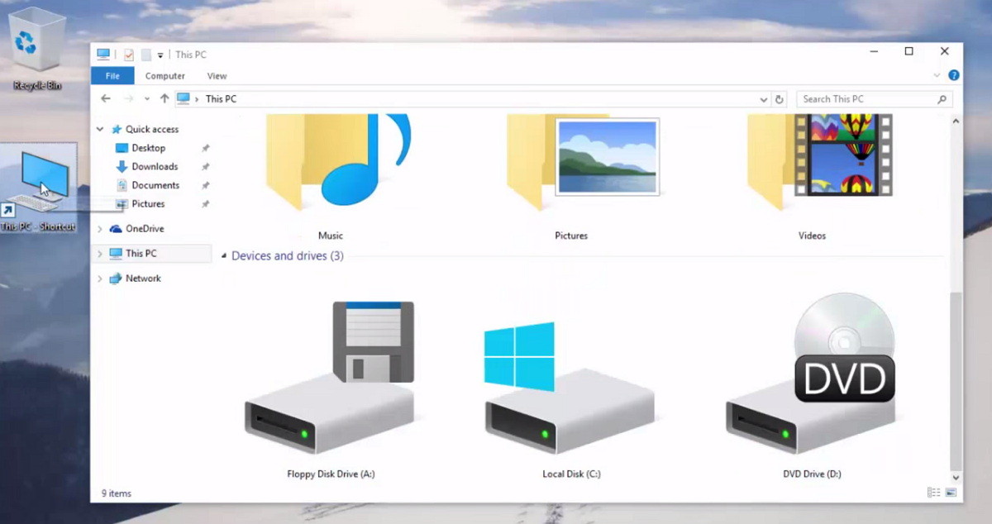Select the Local Disk (C:) drive
The image size is (992, 524).
pyautogui.click(x=570, y=388)
